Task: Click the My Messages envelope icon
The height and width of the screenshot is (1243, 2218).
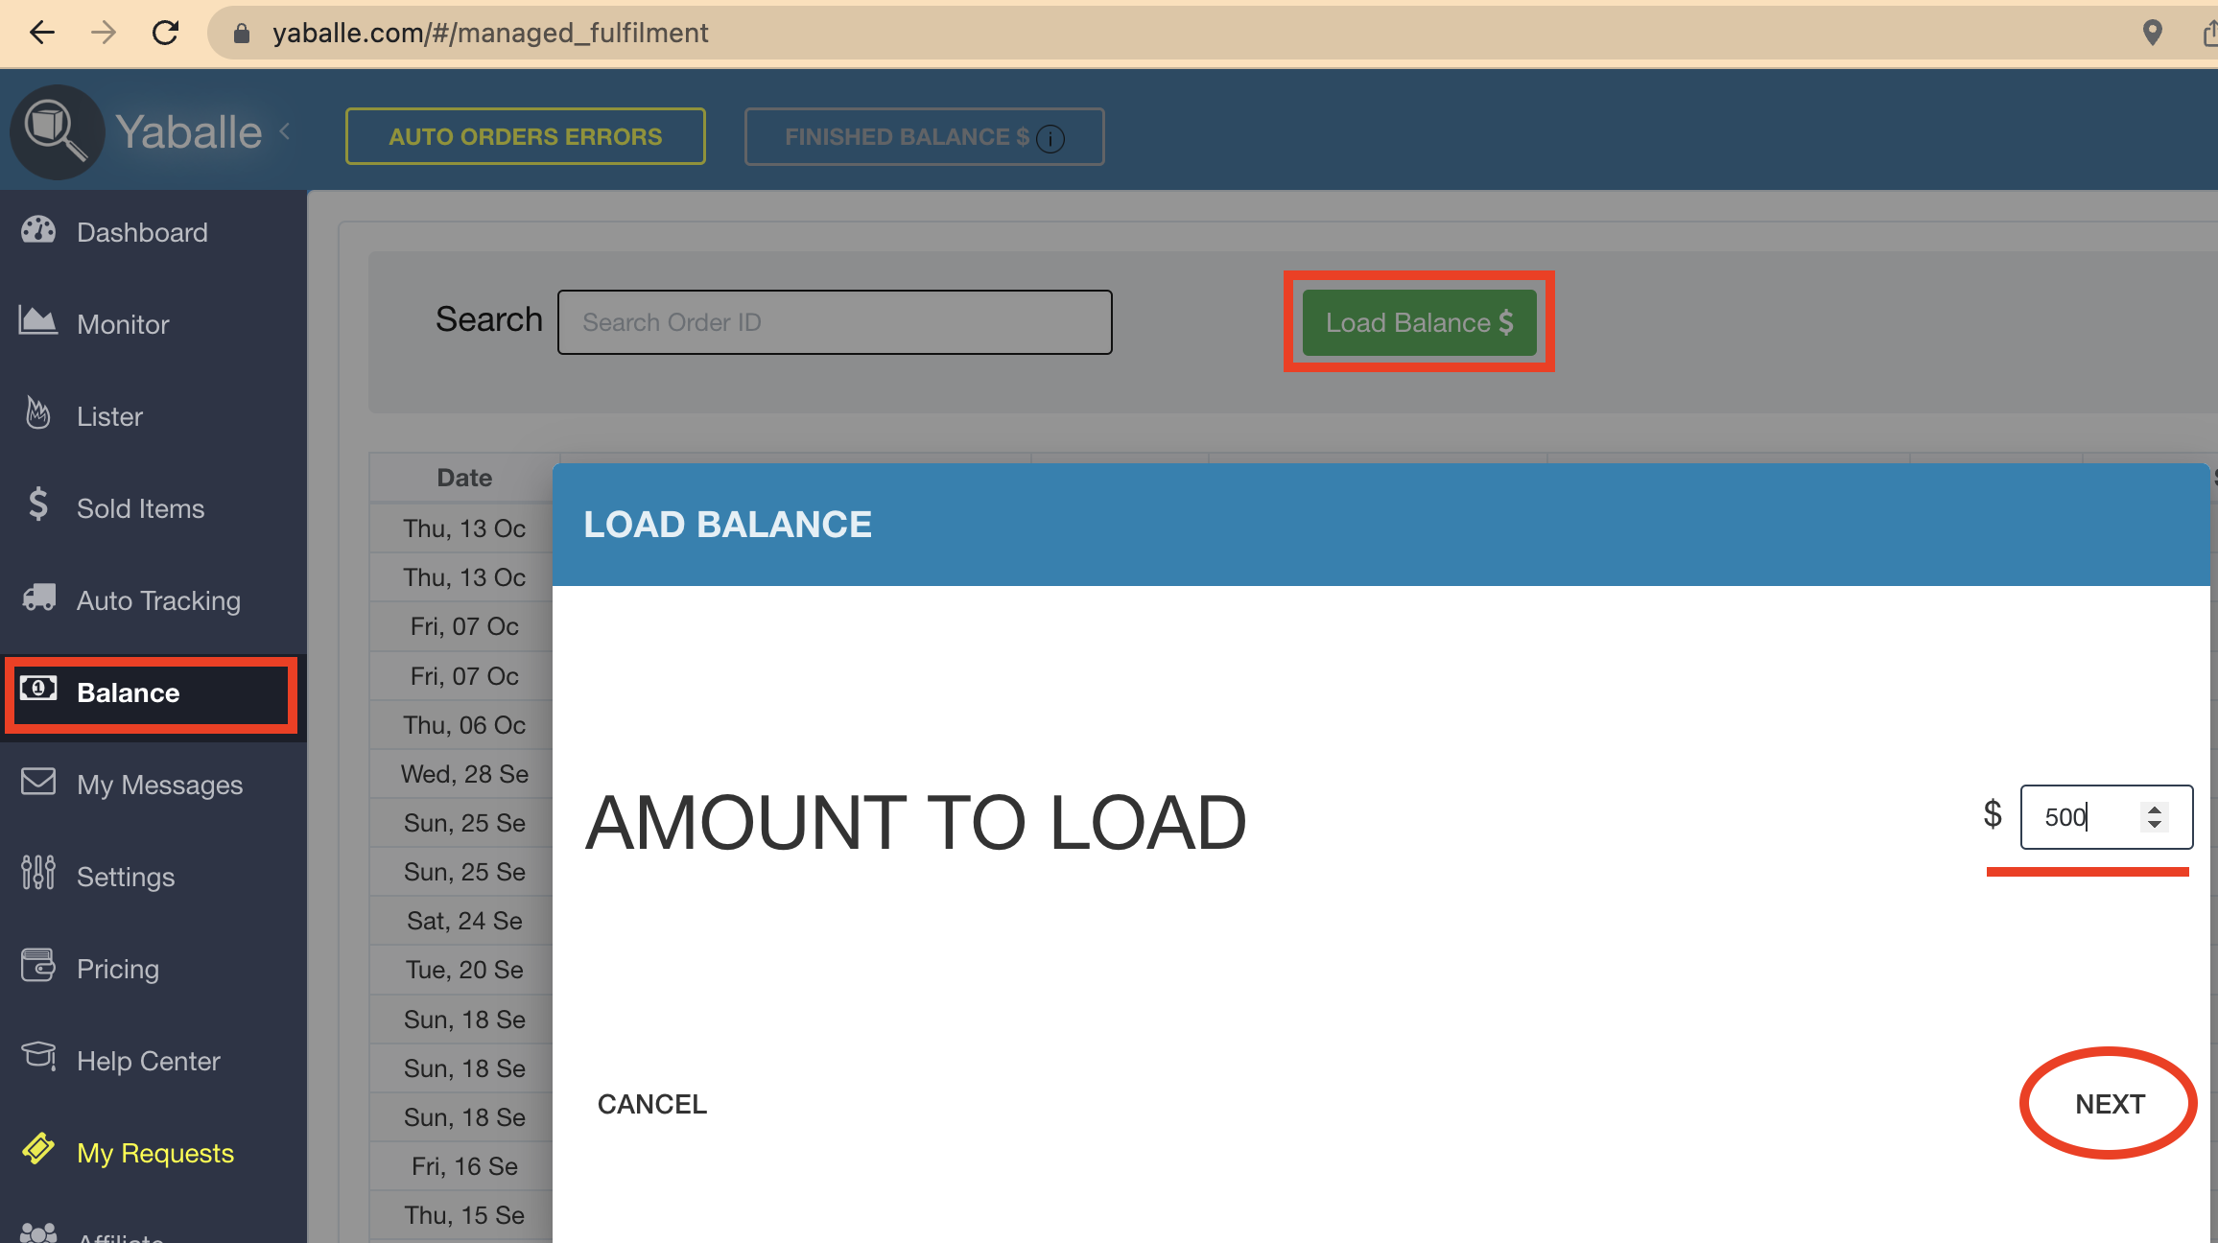Action: (38, 782)
